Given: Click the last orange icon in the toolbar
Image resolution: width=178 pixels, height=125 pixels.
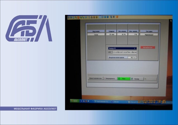Looking at the screenshot, I should 117,17.
